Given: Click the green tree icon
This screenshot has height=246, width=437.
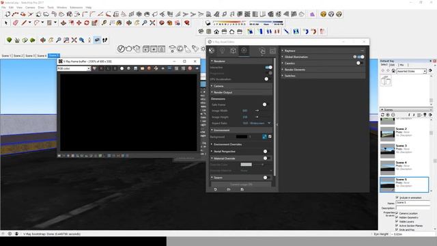Looking at the screenshot, I should click(9, 40).
